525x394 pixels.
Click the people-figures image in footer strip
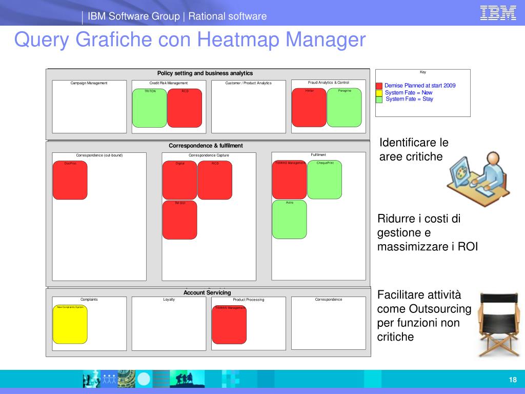point(109,379)
